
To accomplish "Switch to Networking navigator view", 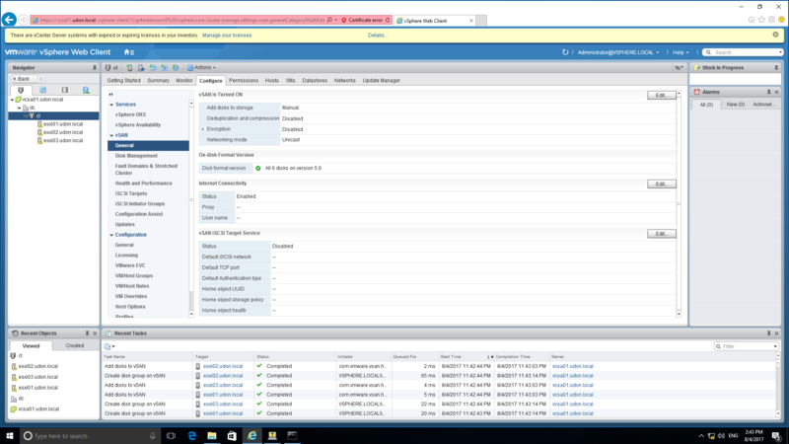I will point(86,90).
